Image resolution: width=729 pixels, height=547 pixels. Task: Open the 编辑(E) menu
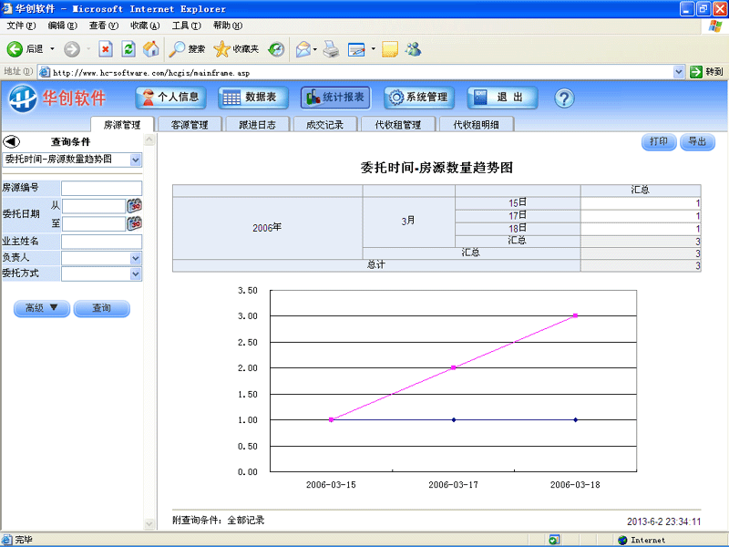point(62,26)
